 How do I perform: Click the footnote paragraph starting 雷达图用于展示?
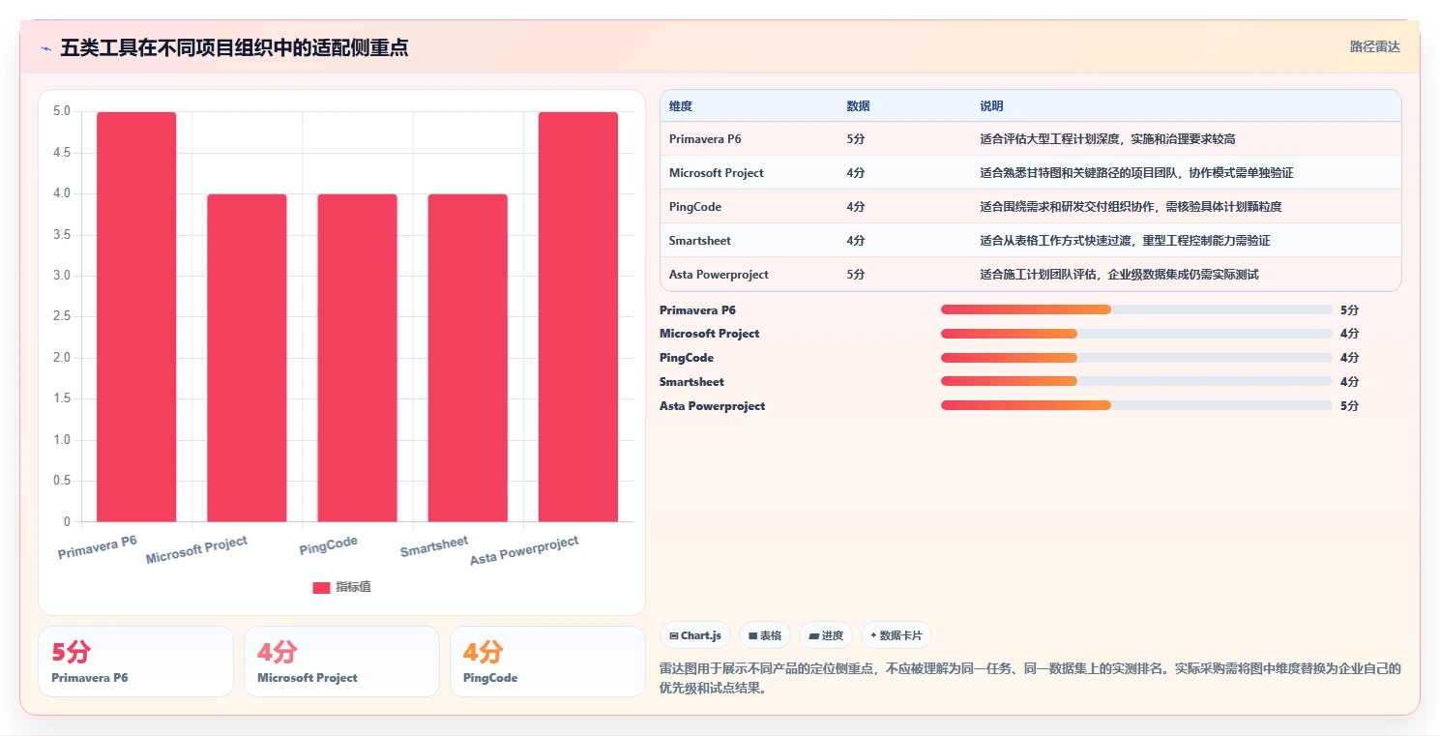click(x=1030, y=679)
